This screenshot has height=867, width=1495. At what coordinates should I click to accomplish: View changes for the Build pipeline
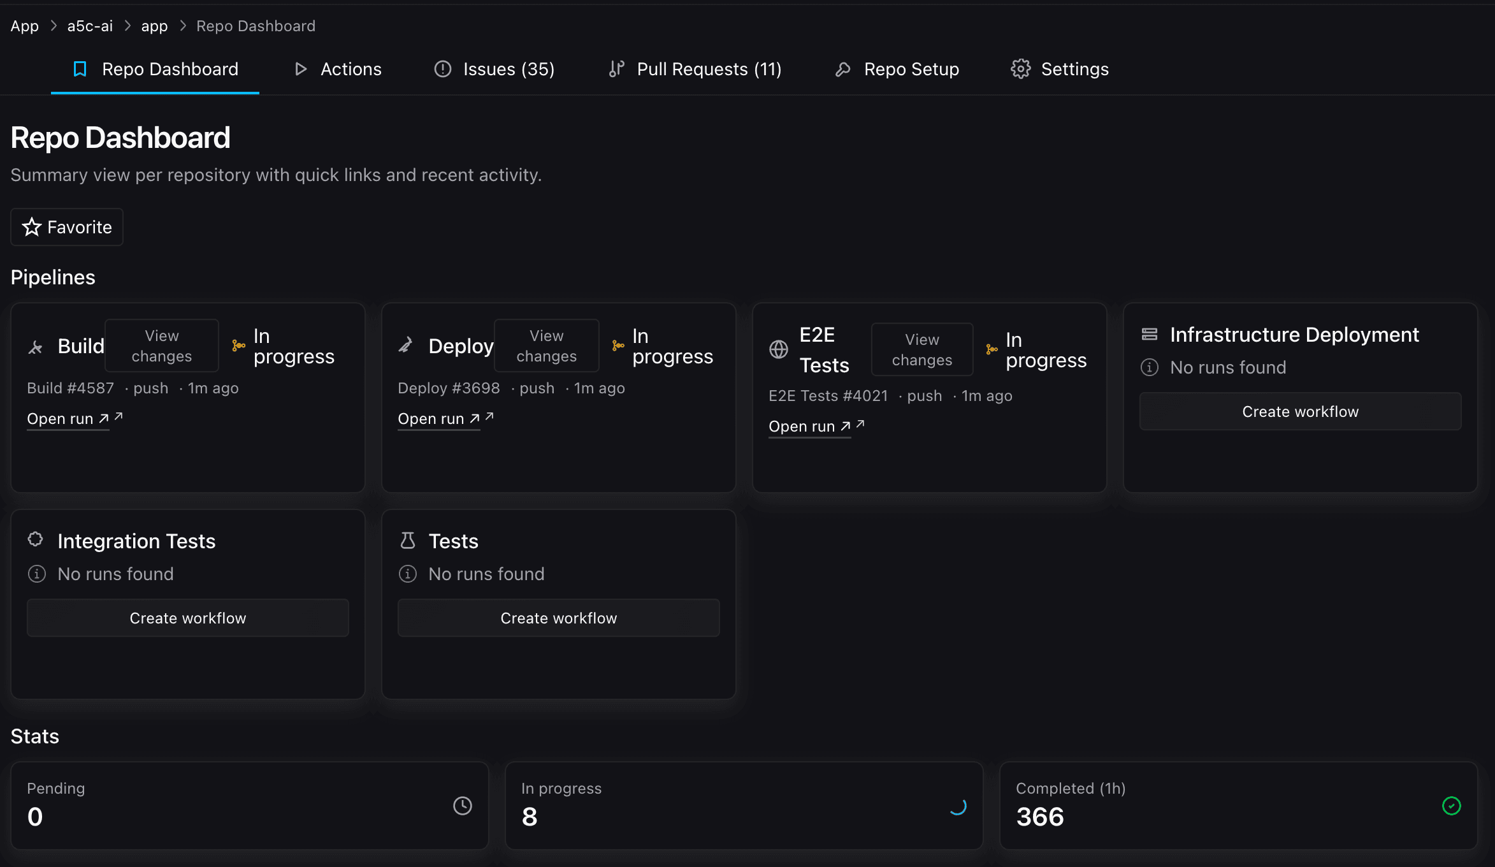161,346
